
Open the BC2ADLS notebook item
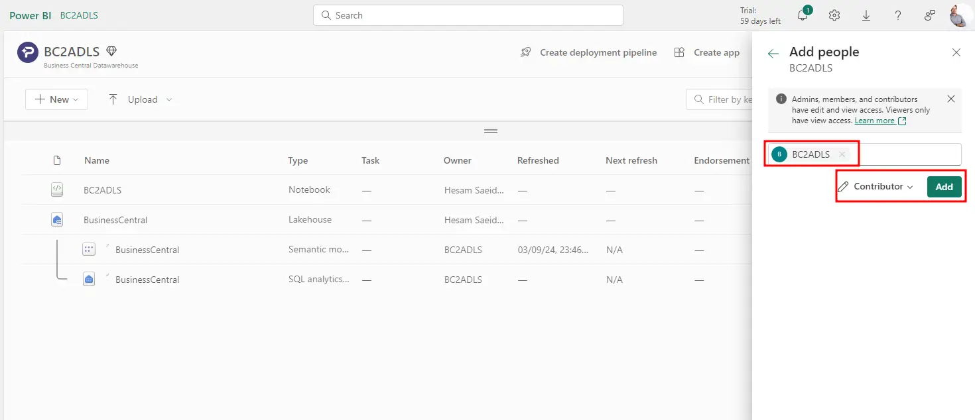103,190
